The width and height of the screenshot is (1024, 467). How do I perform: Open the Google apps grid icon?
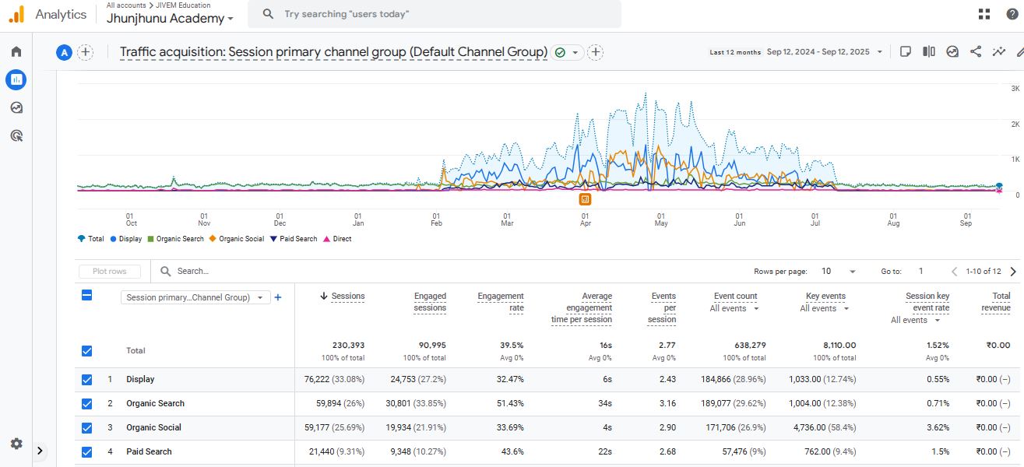984,14
